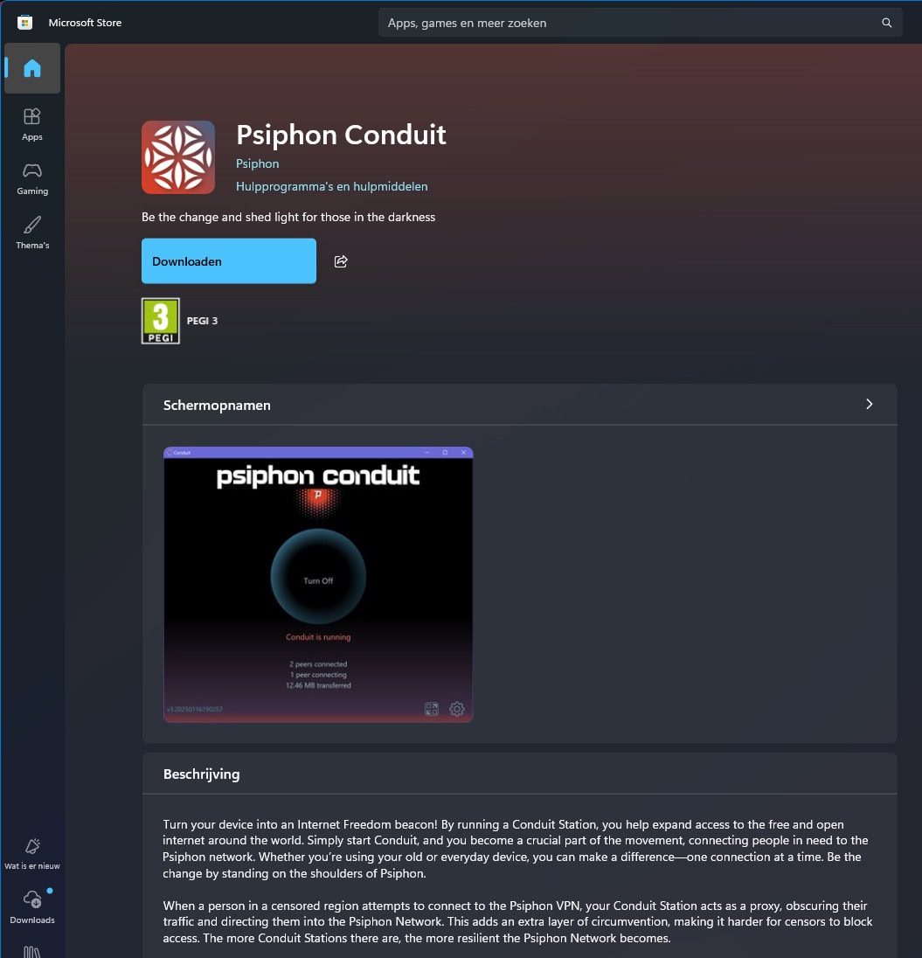922x958 pixels.
Task: Open the library icon below Downloads
Action: 32,951
